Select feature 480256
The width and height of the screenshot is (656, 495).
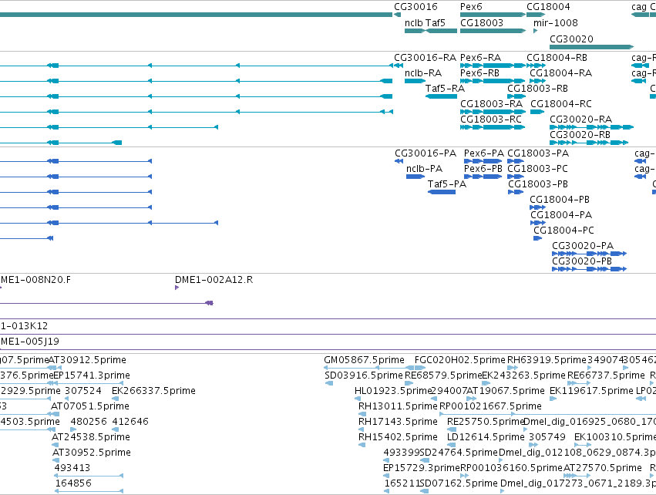[x=89, y=422]
